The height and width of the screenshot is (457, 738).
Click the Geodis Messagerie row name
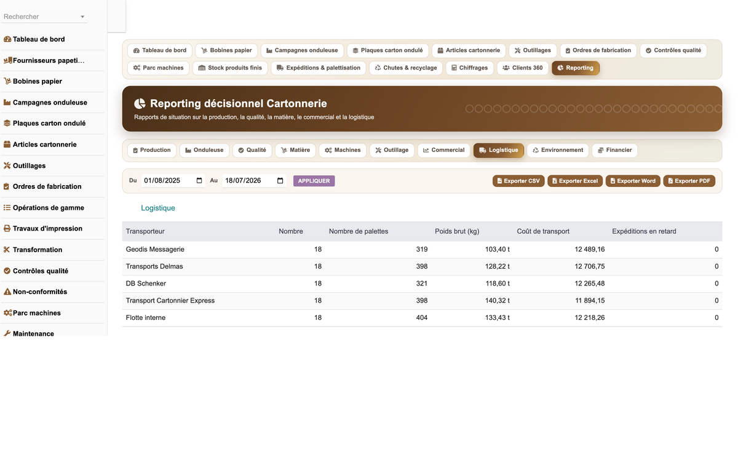click(x=155, y=249)
